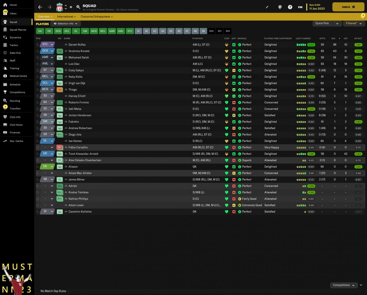Open the DR position dropdown for Trent Alexander-Arnold
Image resolution: width=367 pixels, height=295 pixels.
[52, 154]
